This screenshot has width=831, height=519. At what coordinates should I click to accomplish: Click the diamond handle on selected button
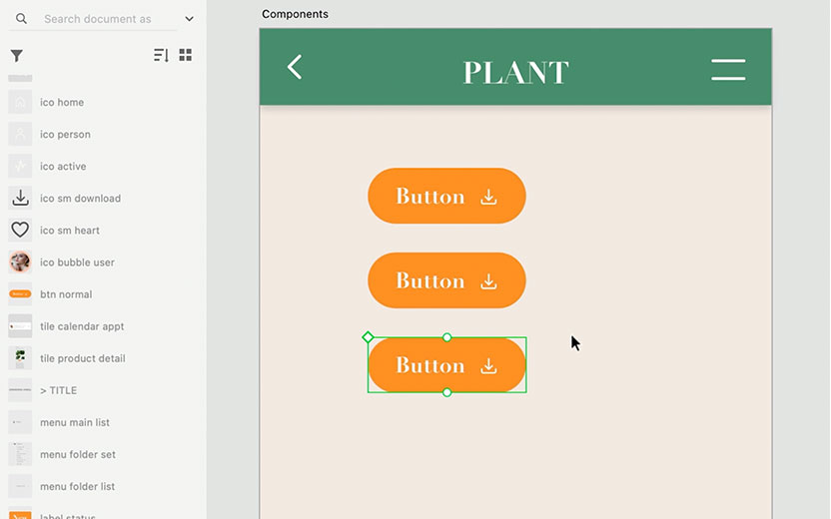point(368,337)
